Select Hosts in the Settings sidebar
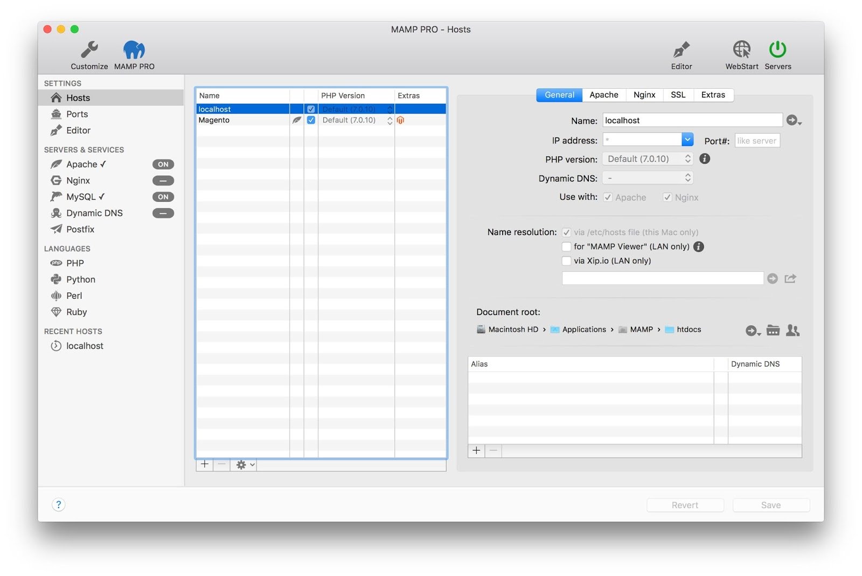Screen dimensions: 862x576 110,97
